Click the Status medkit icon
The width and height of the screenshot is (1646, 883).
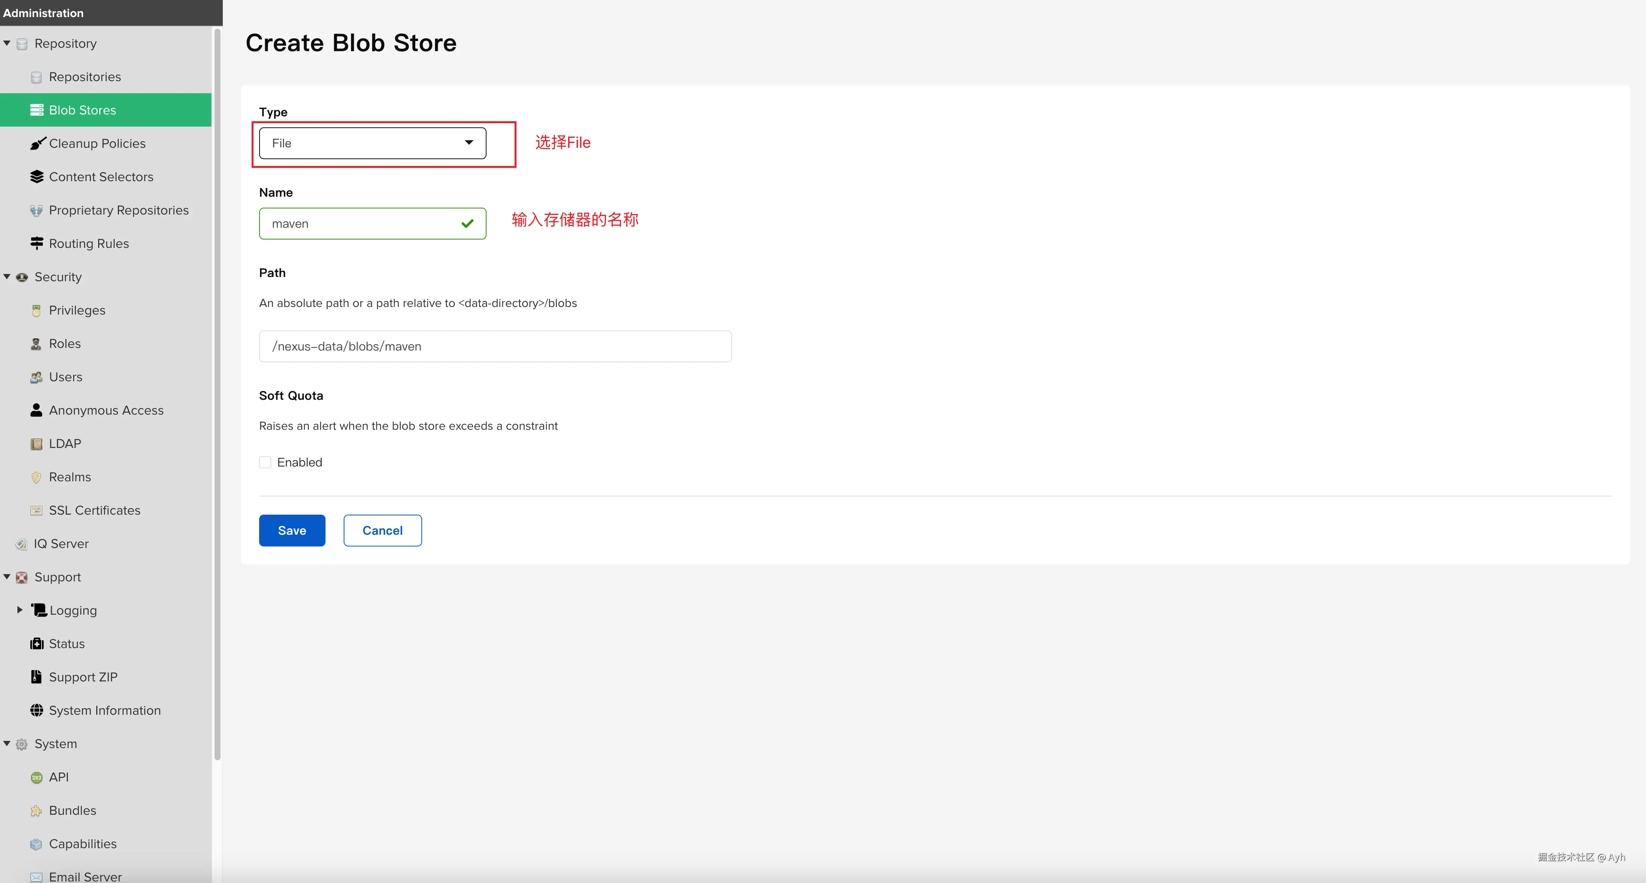click(x=36, y=643)
